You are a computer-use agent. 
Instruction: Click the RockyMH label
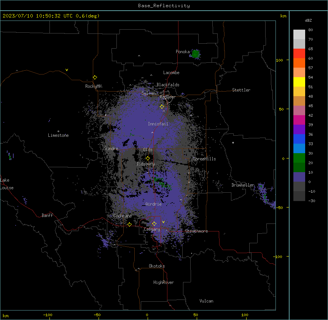[93, 86]
